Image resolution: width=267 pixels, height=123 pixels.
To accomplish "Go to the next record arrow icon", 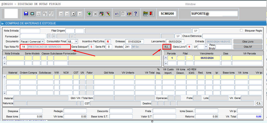I will tap(74, 14).
